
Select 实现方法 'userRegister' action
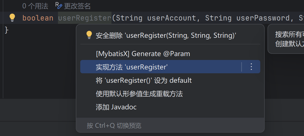coord(132,67)
